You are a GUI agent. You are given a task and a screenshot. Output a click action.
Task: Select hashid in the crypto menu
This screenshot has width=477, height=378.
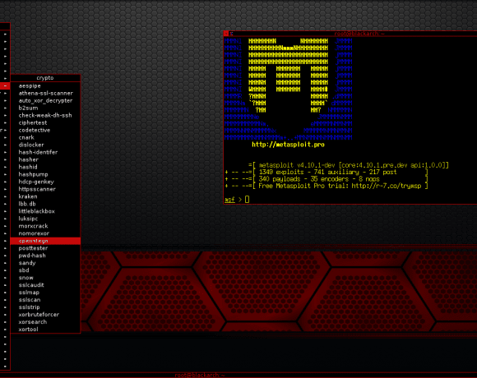pyautogui.click(x=45, y=167)
